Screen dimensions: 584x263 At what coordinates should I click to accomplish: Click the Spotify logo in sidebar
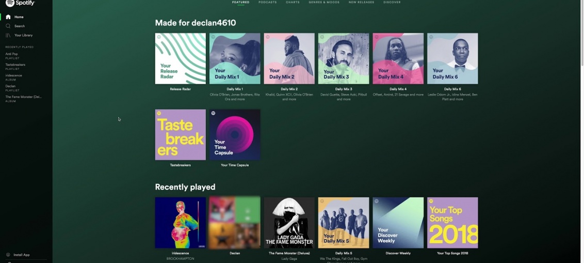pos(20,3)
